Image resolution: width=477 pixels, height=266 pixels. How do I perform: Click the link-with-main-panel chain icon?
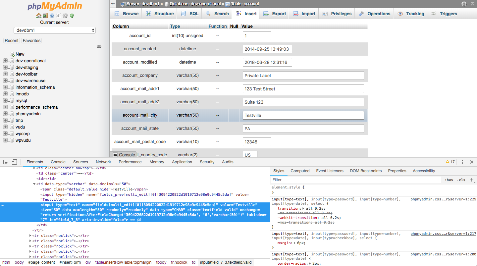(x=99, y=47)
